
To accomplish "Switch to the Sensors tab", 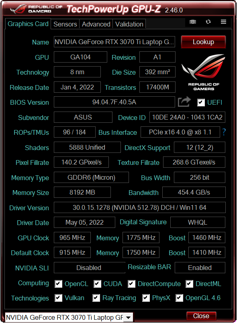I will point(65,24).
